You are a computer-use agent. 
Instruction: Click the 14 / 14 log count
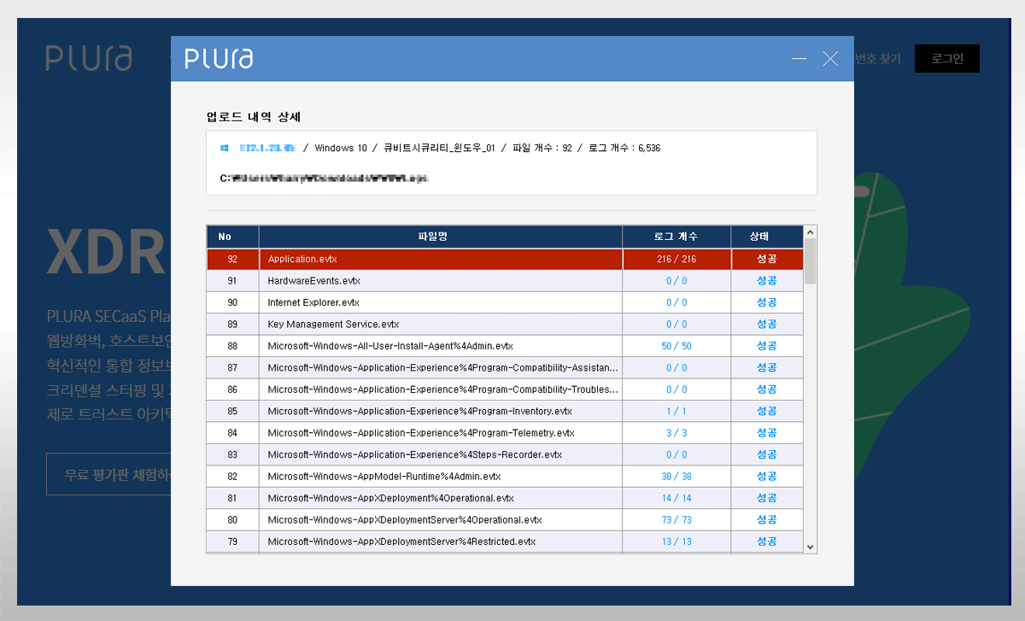point(676,498)
